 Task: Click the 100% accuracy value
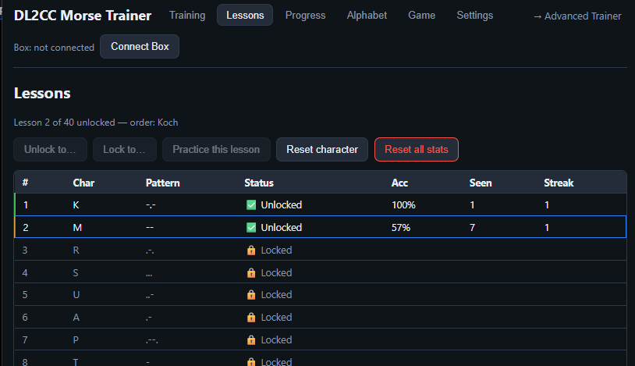[403, 205]
